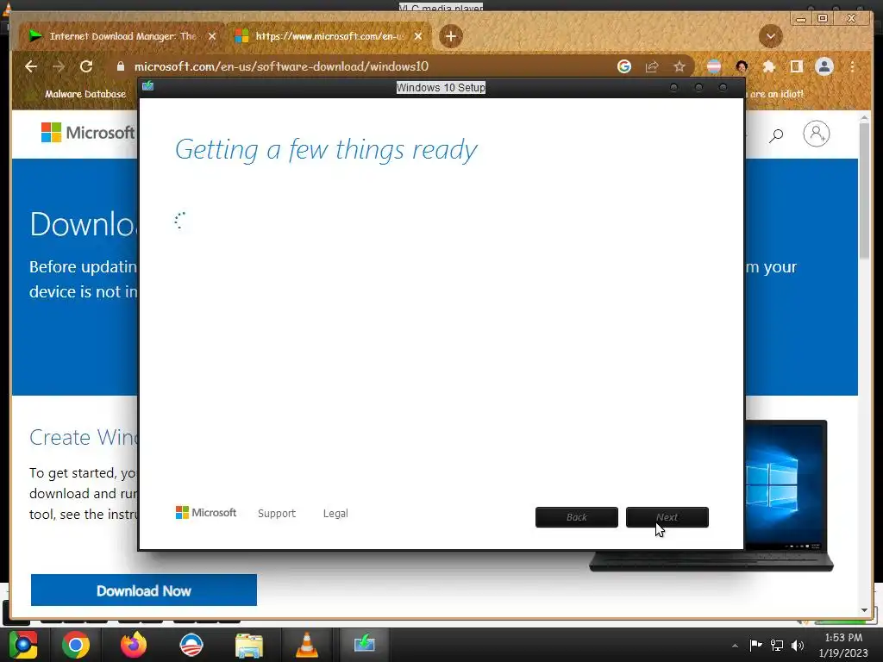Click the Microsoft logo on webpage
Viewport: 883px width, 662px height.
click(x=88, y=133)
